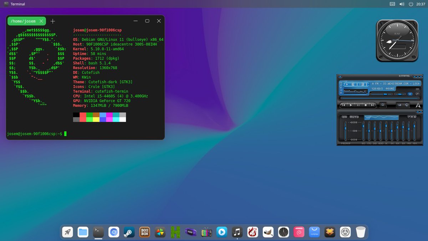Click the XMMS spectrum analyzer display
Screen dimensions: 428x241
click(x=356, y=91)
